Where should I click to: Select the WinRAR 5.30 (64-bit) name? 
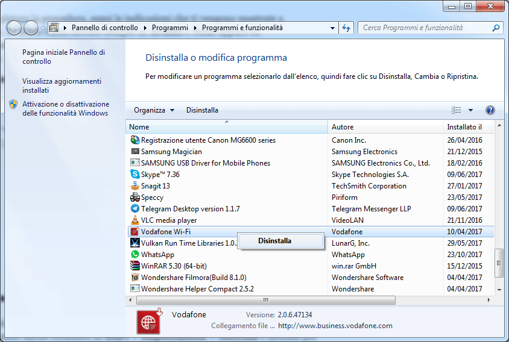coord(174,266)
